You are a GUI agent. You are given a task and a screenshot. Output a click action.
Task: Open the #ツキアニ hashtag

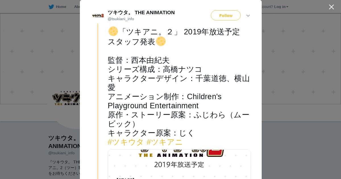pyautogui.click(x=165, y=142)
